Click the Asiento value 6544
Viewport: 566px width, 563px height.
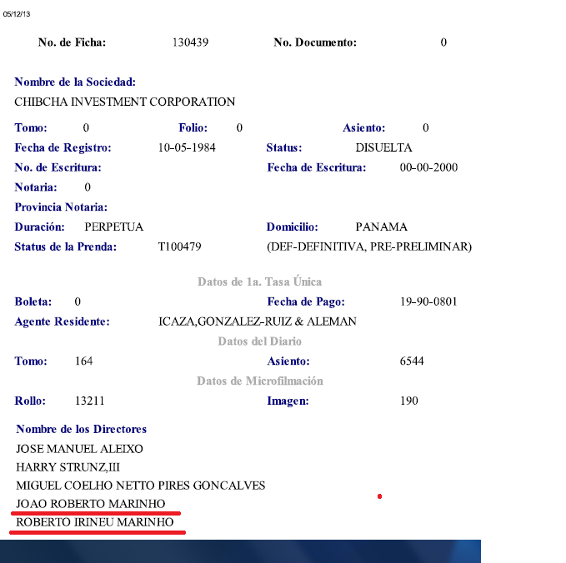click(x=412, y=361)
